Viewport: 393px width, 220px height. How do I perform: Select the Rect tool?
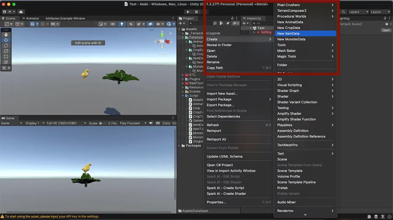click(x=6, y=56)
